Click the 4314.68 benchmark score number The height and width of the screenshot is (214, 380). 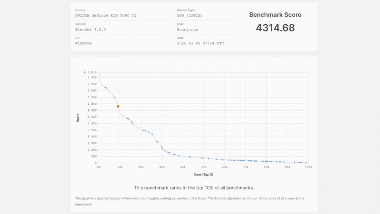(x=275, y=28)
